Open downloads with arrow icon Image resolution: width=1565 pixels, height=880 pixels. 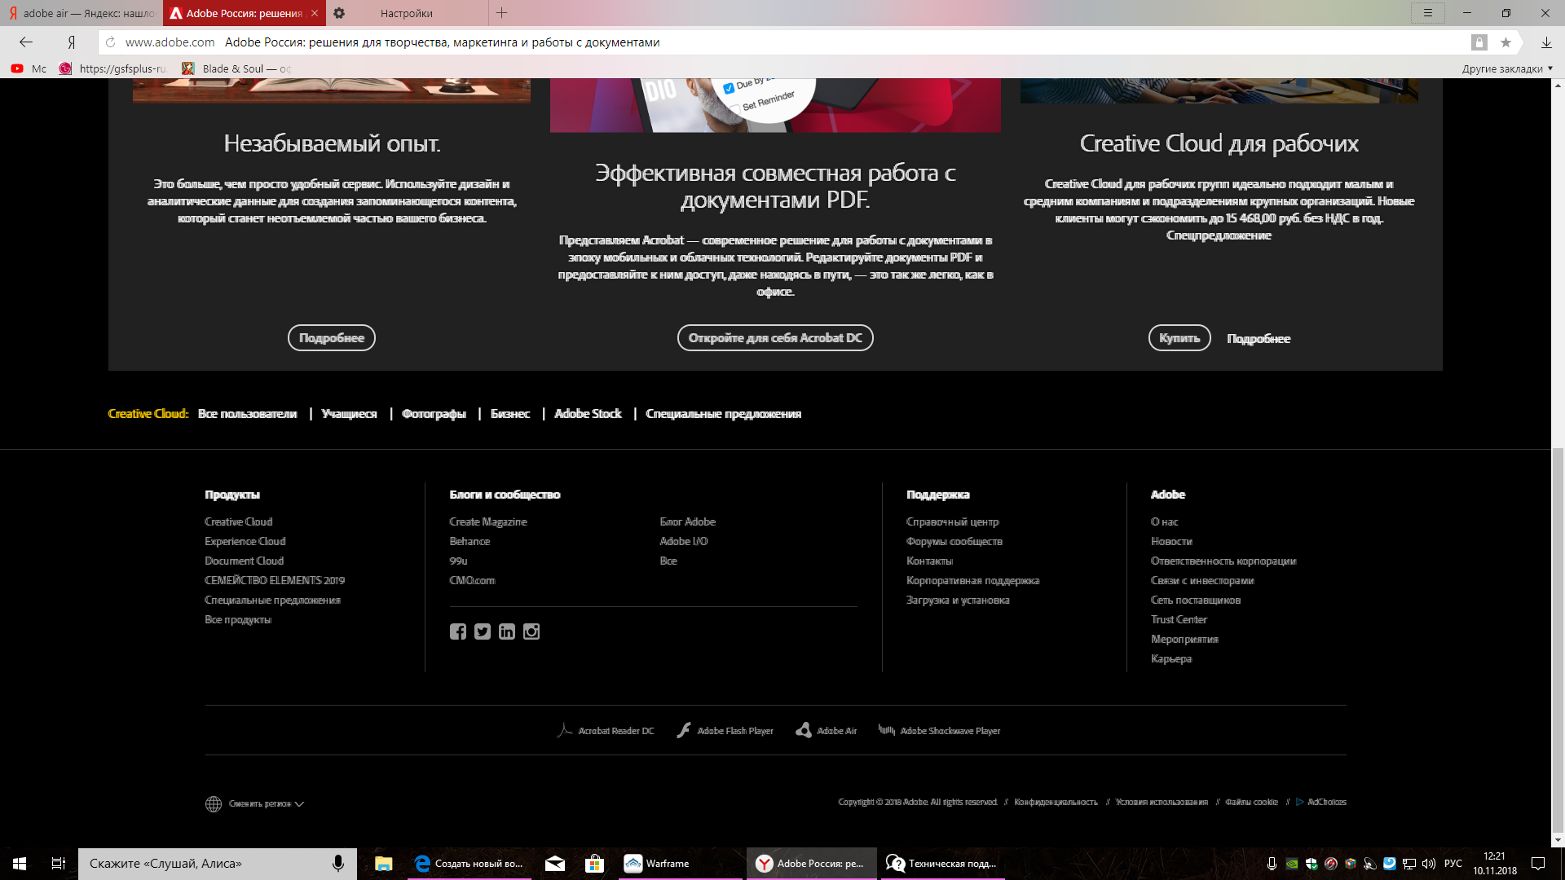coord(1546,42)
